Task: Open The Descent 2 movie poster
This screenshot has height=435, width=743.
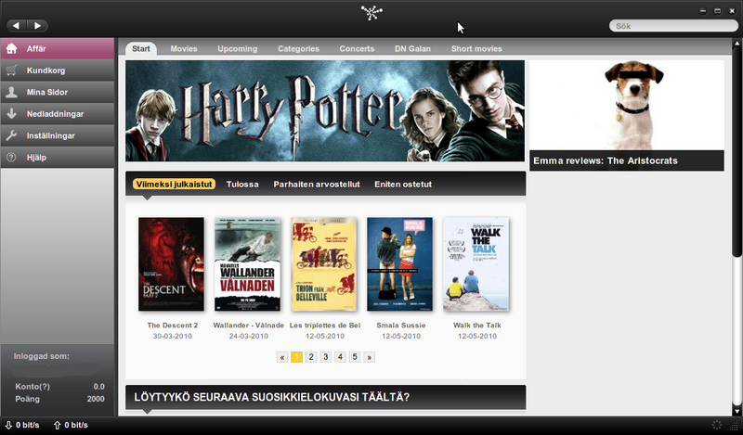Action: [x=171, y=264]
